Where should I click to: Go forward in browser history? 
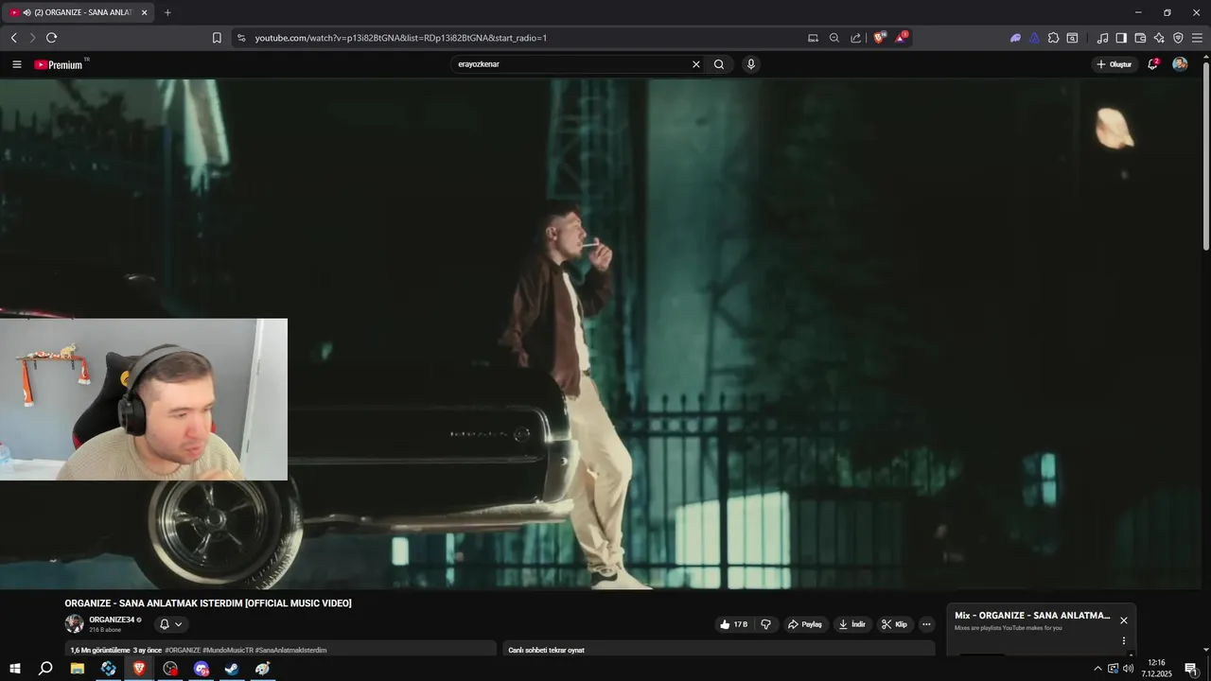32,38
